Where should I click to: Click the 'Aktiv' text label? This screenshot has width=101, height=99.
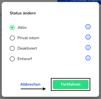[x=22, y=28]
